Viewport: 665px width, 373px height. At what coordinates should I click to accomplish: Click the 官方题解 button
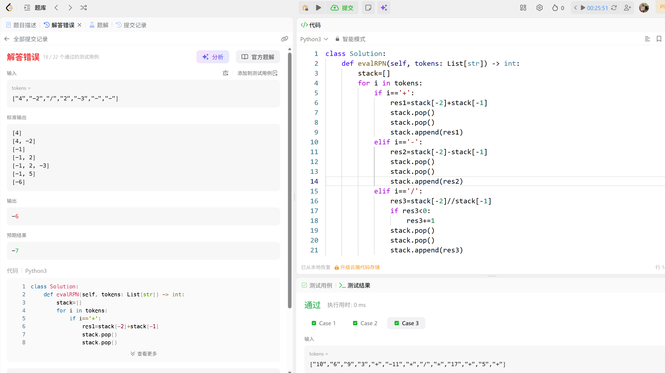coord(258,57)
